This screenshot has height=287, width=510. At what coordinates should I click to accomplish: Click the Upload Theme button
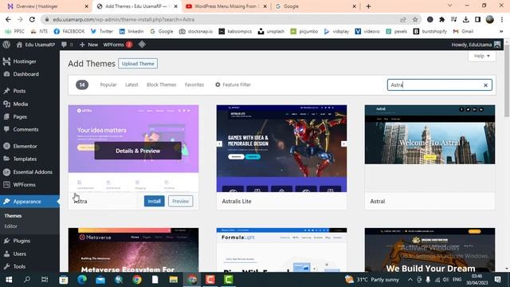point(138,64)
